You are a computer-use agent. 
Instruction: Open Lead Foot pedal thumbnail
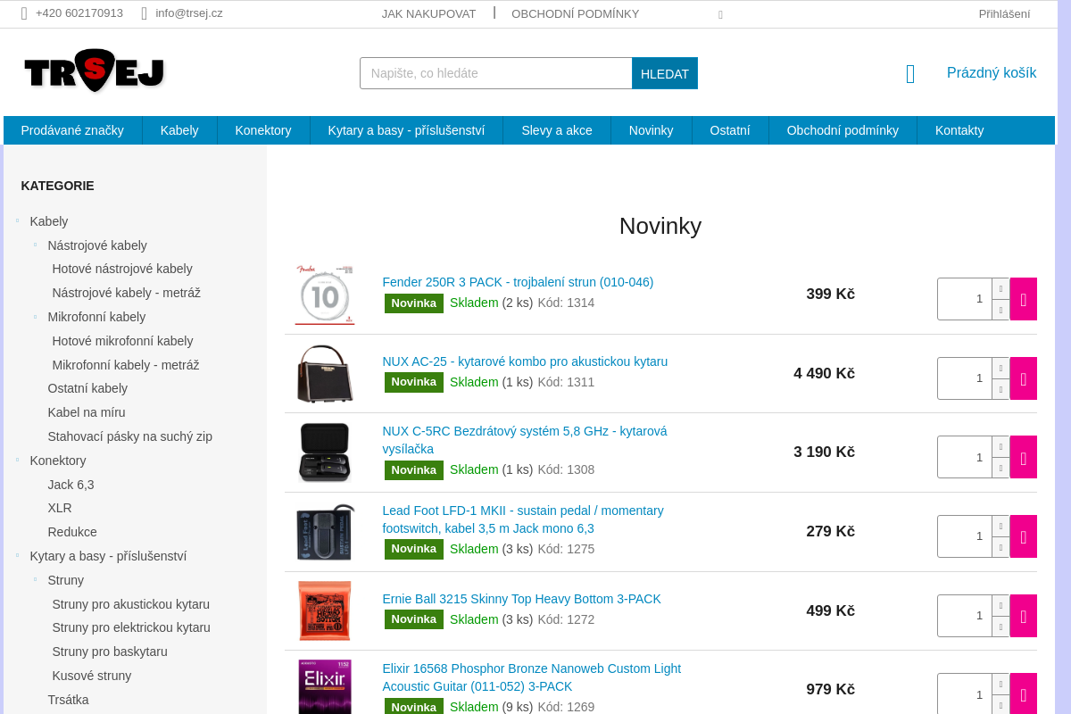325,532
